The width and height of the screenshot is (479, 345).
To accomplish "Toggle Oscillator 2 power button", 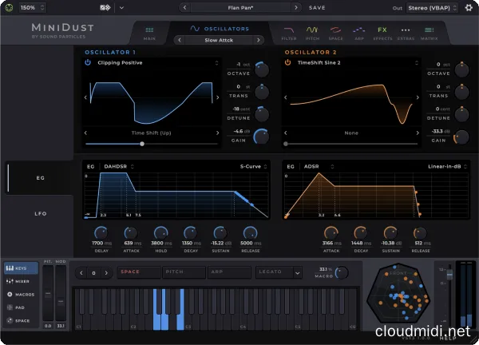I will tap(287, 62).
